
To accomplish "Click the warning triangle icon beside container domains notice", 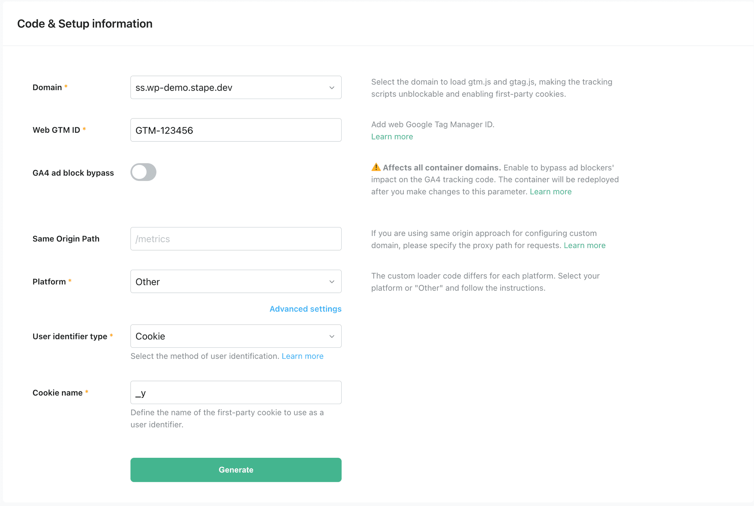I will click(376, 167).
